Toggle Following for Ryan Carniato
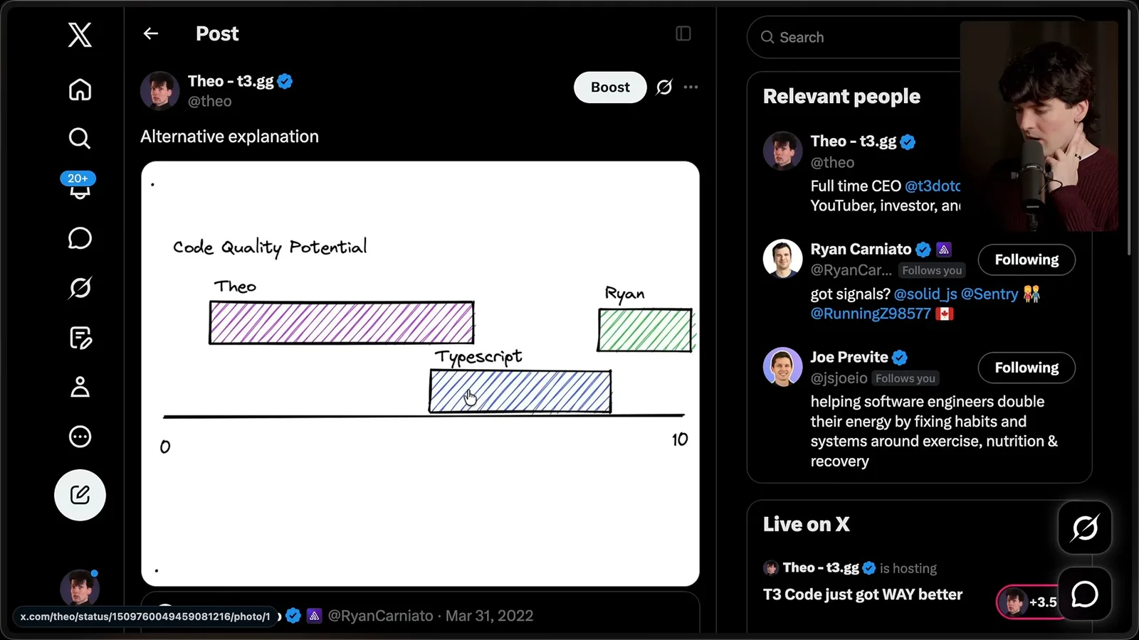 tap(1027, 260)
